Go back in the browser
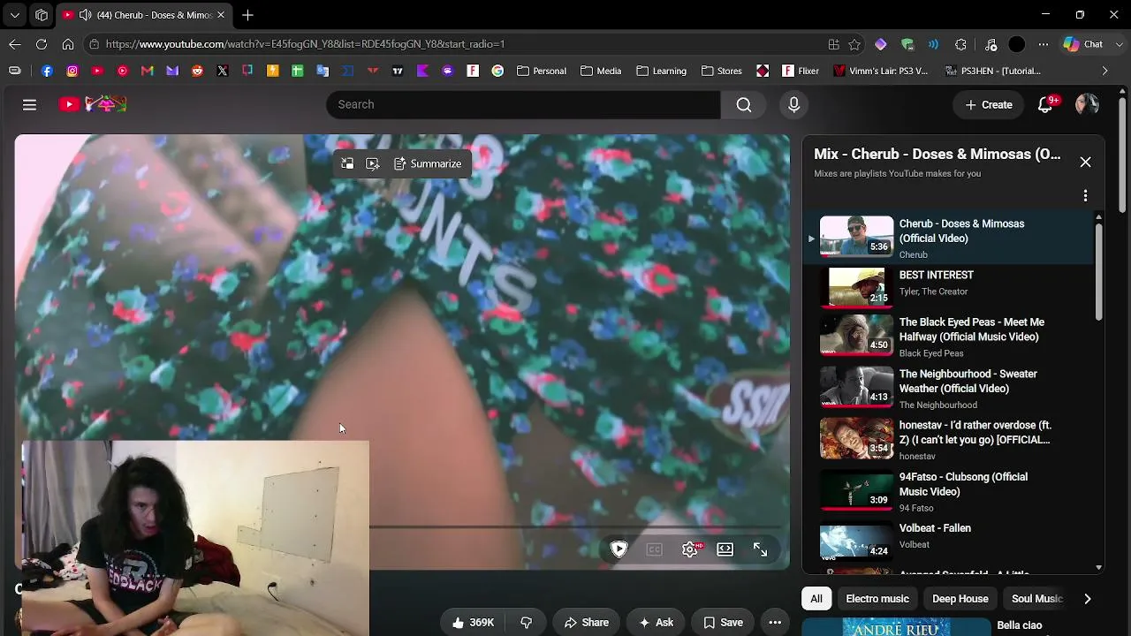This screenshot has height=636, width=1131. click(x=15, y=44)
